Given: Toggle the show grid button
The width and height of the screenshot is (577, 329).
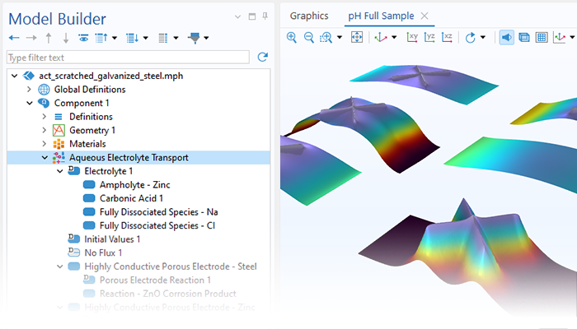Looking at the screenshot, I should coord(542,37).
